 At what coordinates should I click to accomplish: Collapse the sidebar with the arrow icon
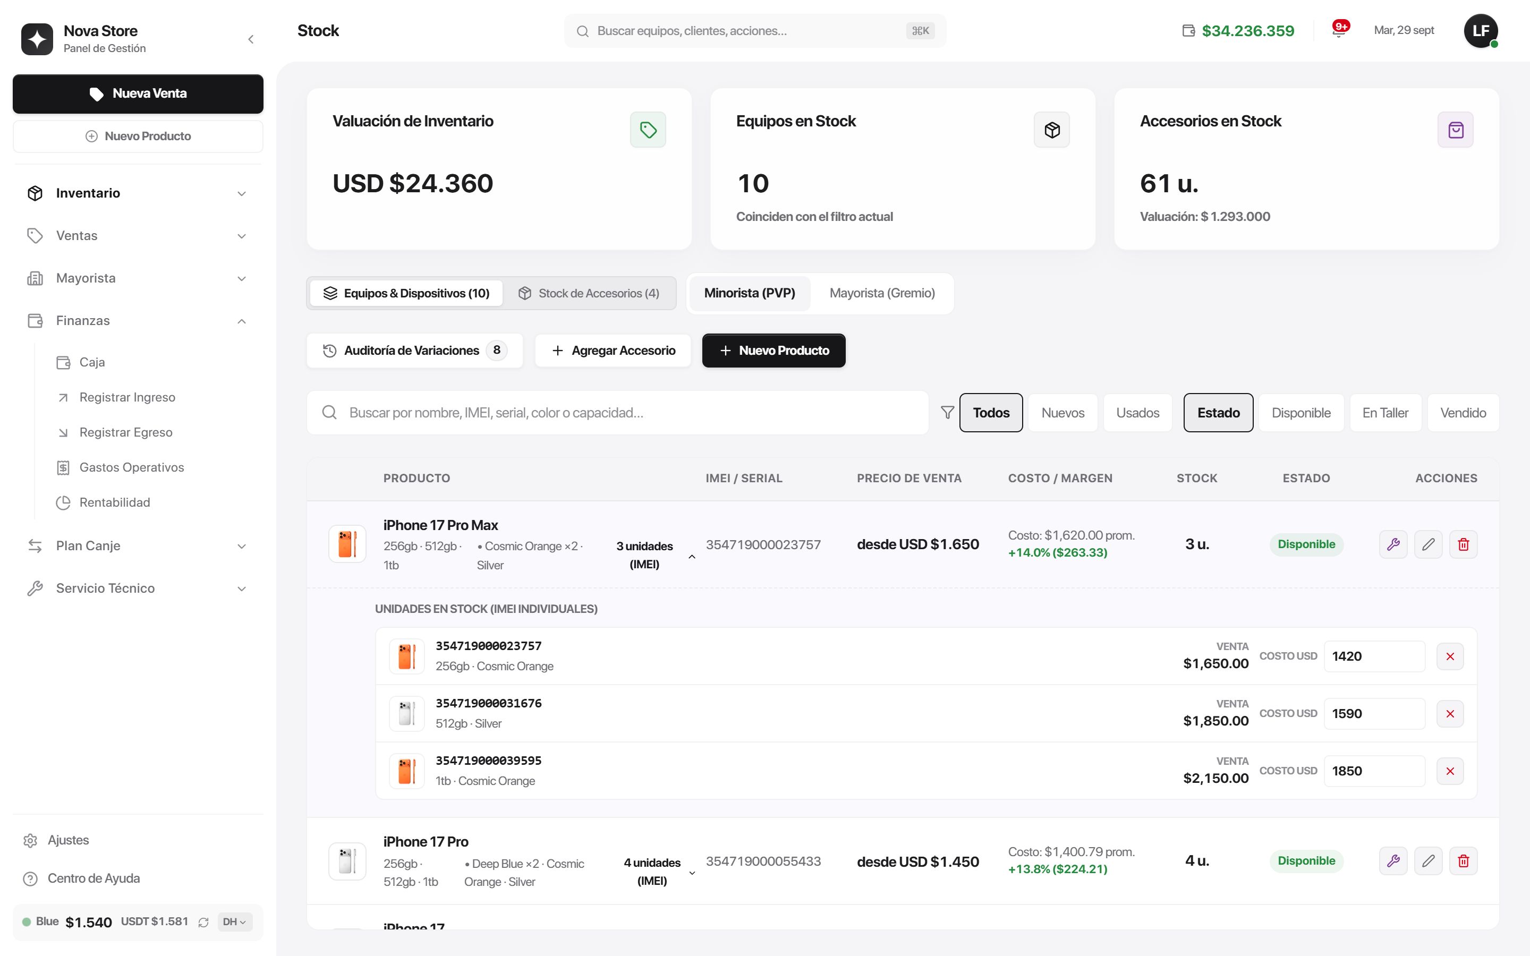251,39
